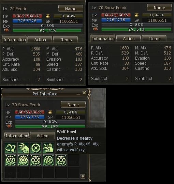Open Items tab in top Snow Fenrir panel
This screenshot has height=184, width=174.
click(x=155, y=39)
